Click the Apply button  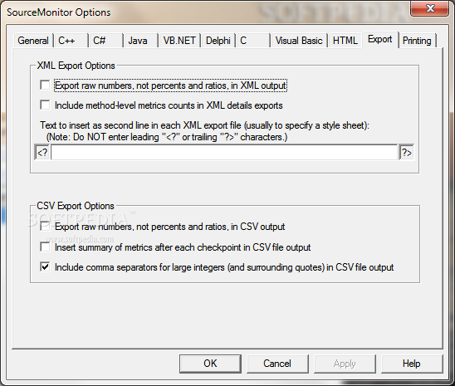pyautogui.click(x=345, y=364)
